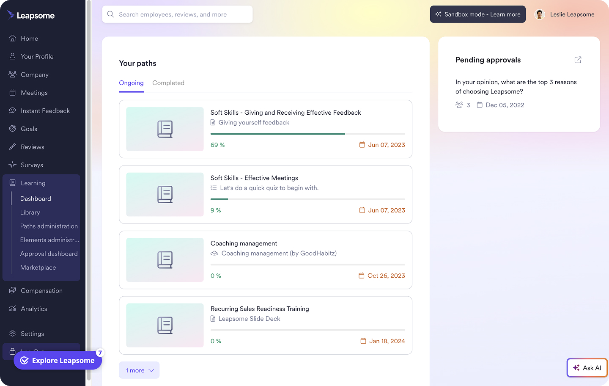Open the Explore Leapsome checklist
Viewport: 609px width, 386px height.
58,360
